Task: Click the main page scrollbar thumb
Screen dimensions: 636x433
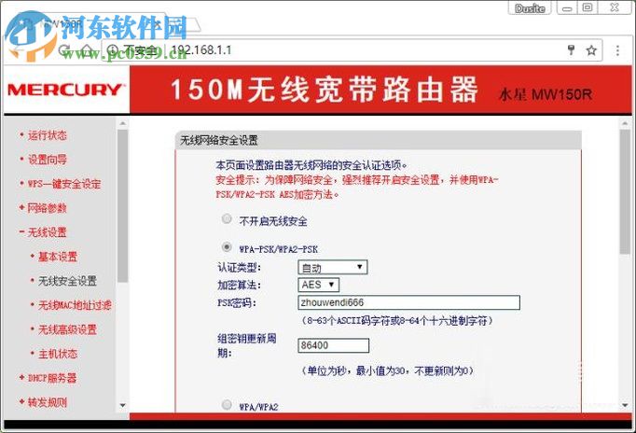Action: 625,191
